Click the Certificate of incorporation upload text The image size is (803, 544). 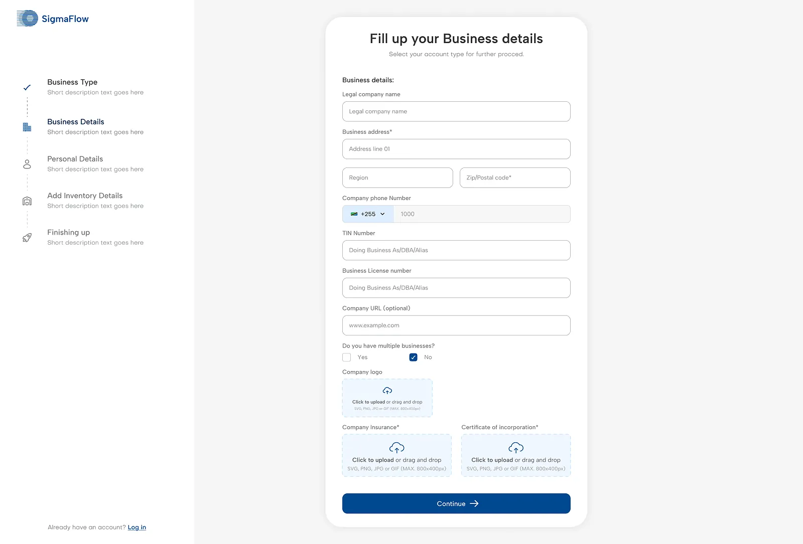[x=516, y=460]
